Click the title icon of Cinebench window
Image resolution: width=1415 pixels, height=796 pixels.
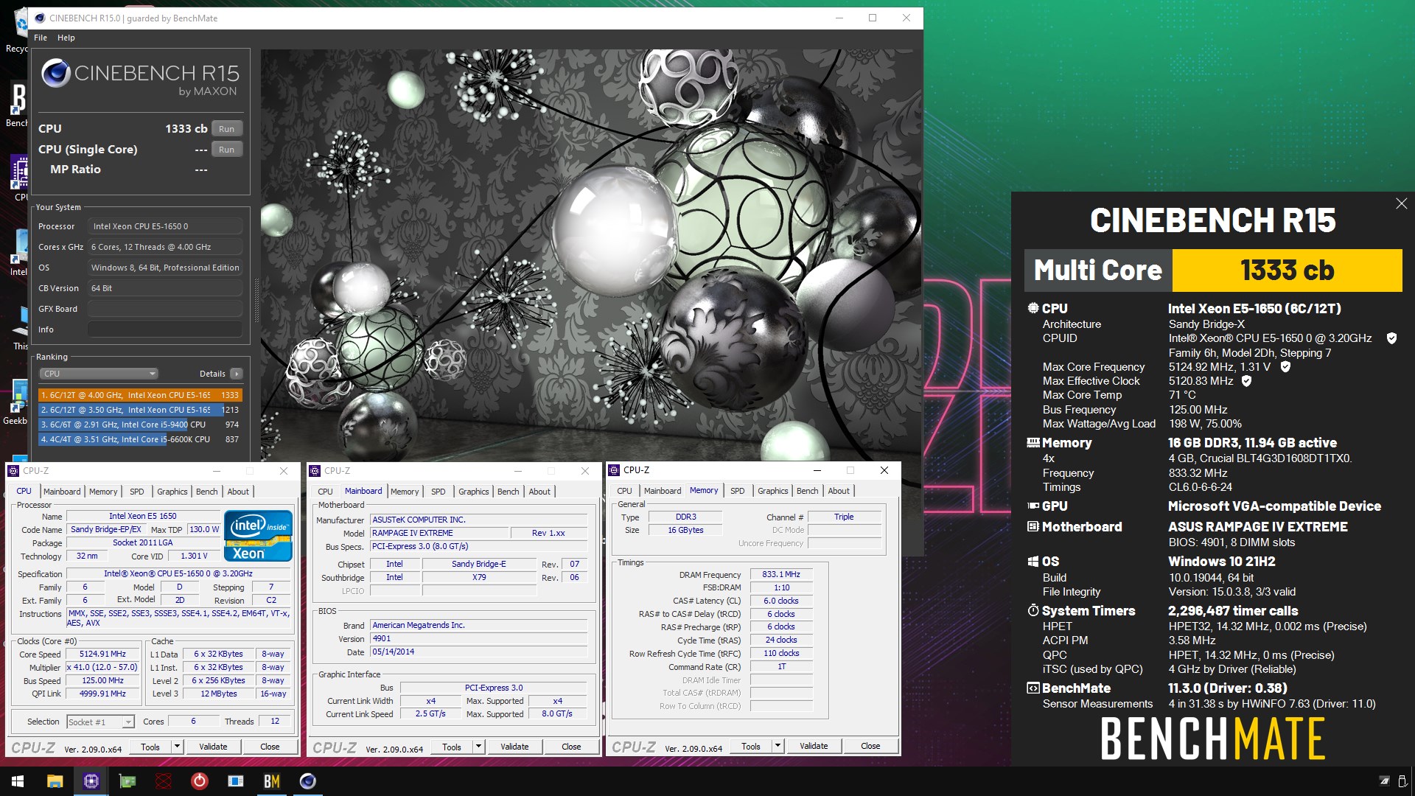coord(40,18)
